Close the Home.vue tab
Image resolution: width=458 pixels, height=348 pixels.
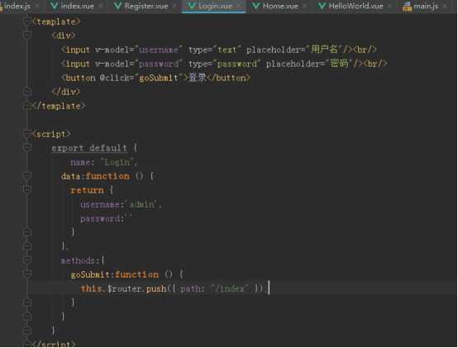pos(304,7)
